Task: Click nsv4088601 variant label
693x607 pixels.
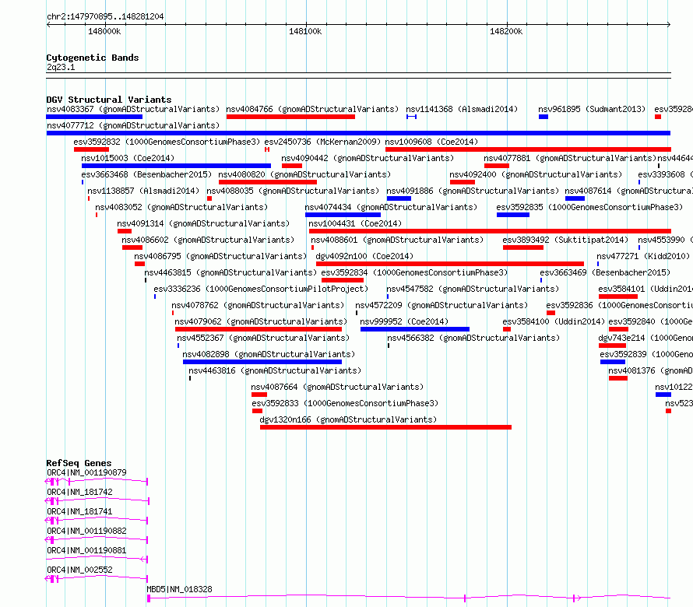Action: click(397, 240)
